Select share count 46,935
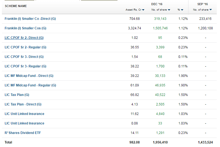The width and height of the screenshot is (220, 147). pos(160,85)
